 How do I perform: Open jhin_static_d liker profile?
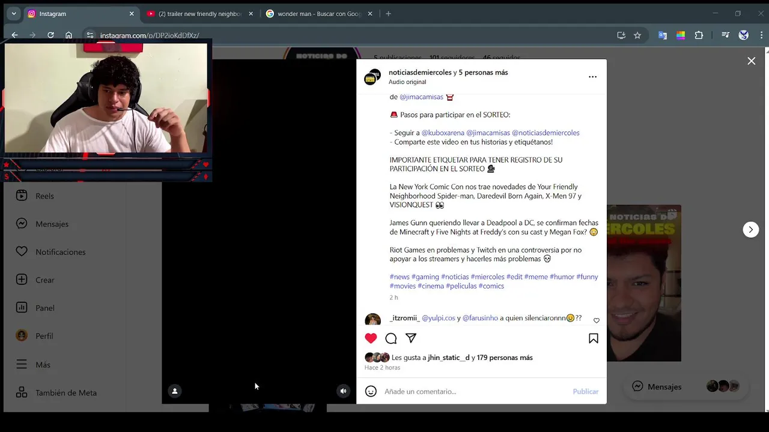[449, 358]
